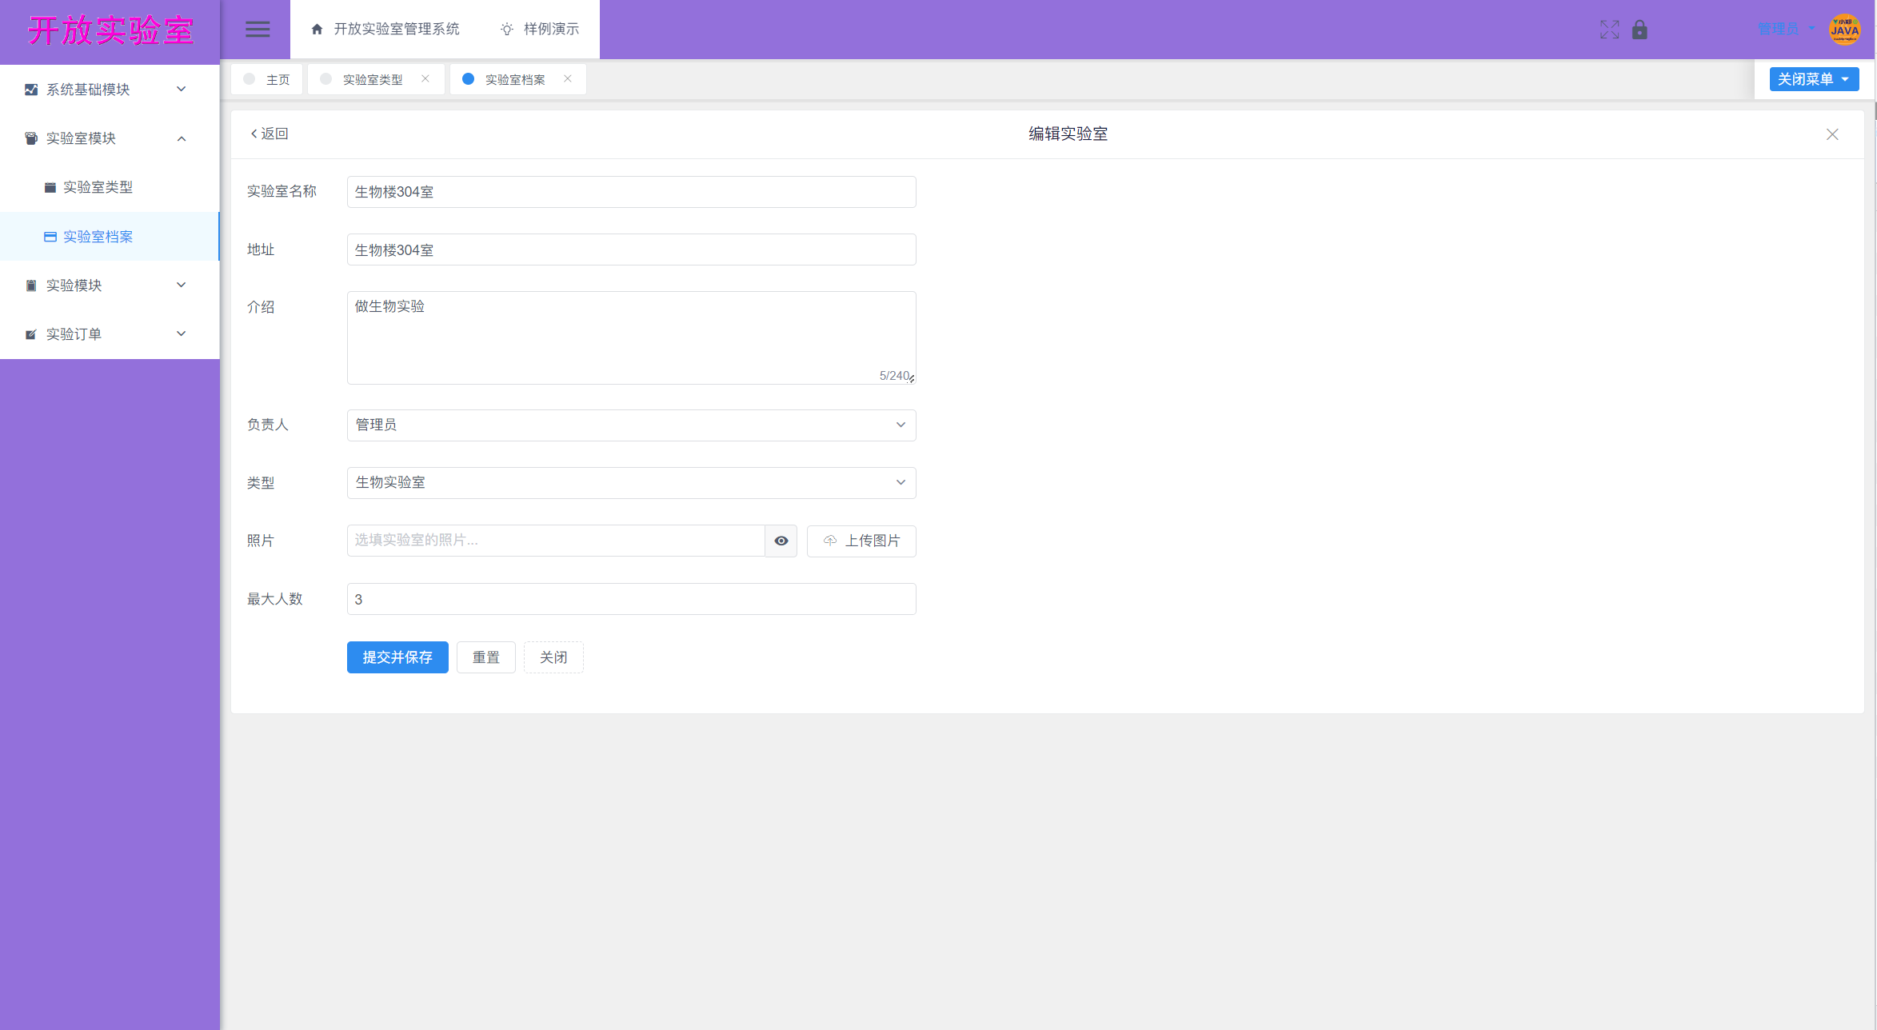Open the 负责人 dropdown
The height and width of the screenshot is (1030, 1877).
[631, 425]
